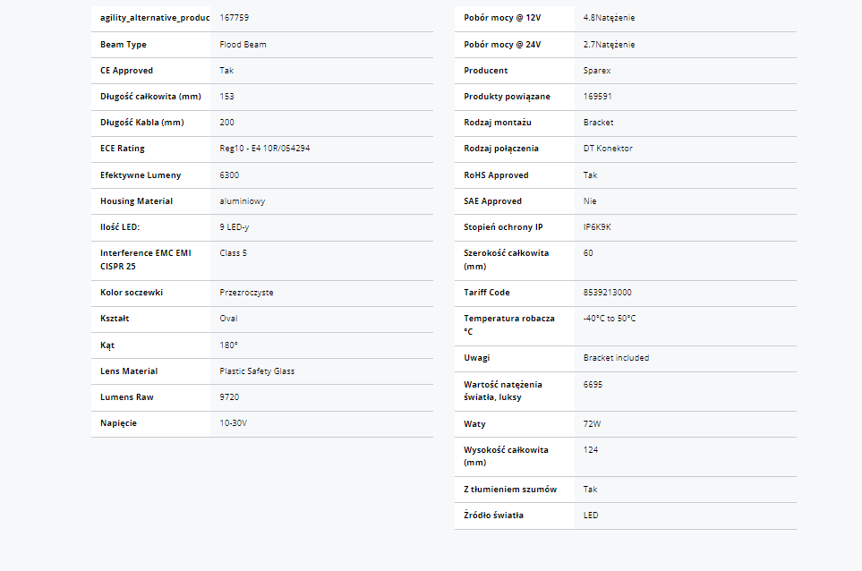The height and width of the screenshot is (571, 862).
Task: Select the Bracket Included remark
Action: [x=616, y=358]
